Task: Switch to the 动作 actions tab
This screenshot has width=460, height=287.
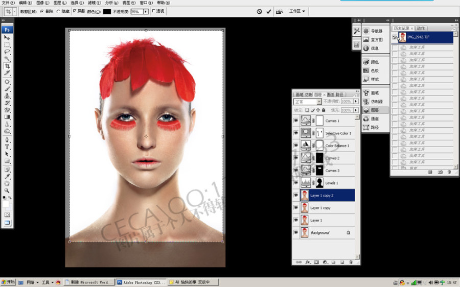Action: [421, 28]
